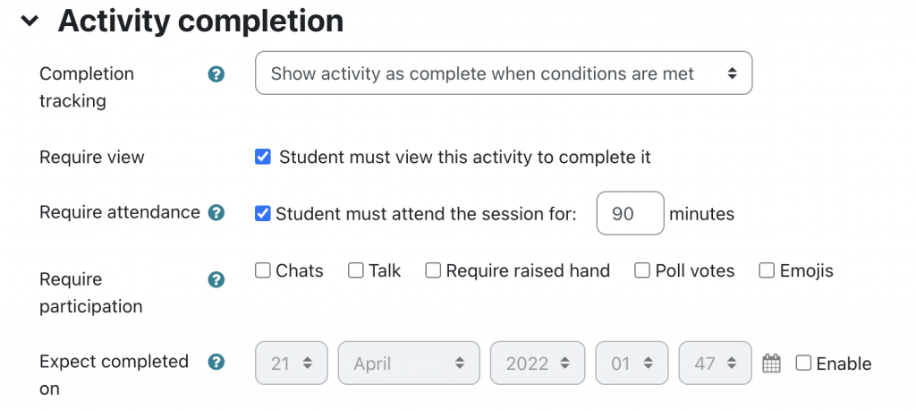Show help for Require participation
Viewport: 916px width, 411px height.
[x=216, y=280]
